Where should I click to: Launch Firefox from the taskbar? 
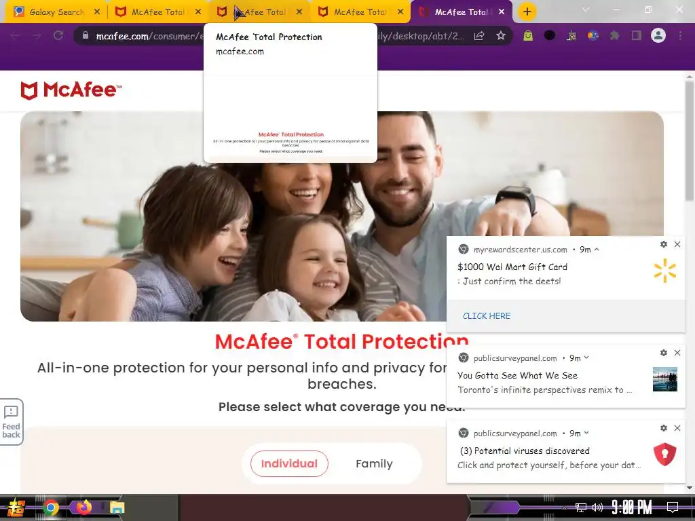(83, 507)
